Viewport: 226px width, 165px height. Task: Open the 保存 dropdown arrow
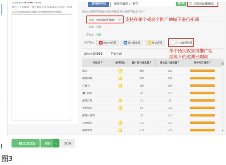tap(56, 143)
